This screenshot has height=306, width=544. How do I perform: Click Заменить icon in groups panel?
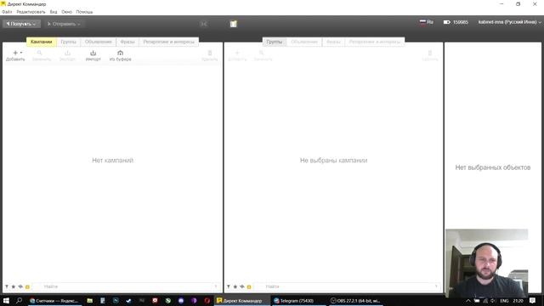tap(263, 55)
